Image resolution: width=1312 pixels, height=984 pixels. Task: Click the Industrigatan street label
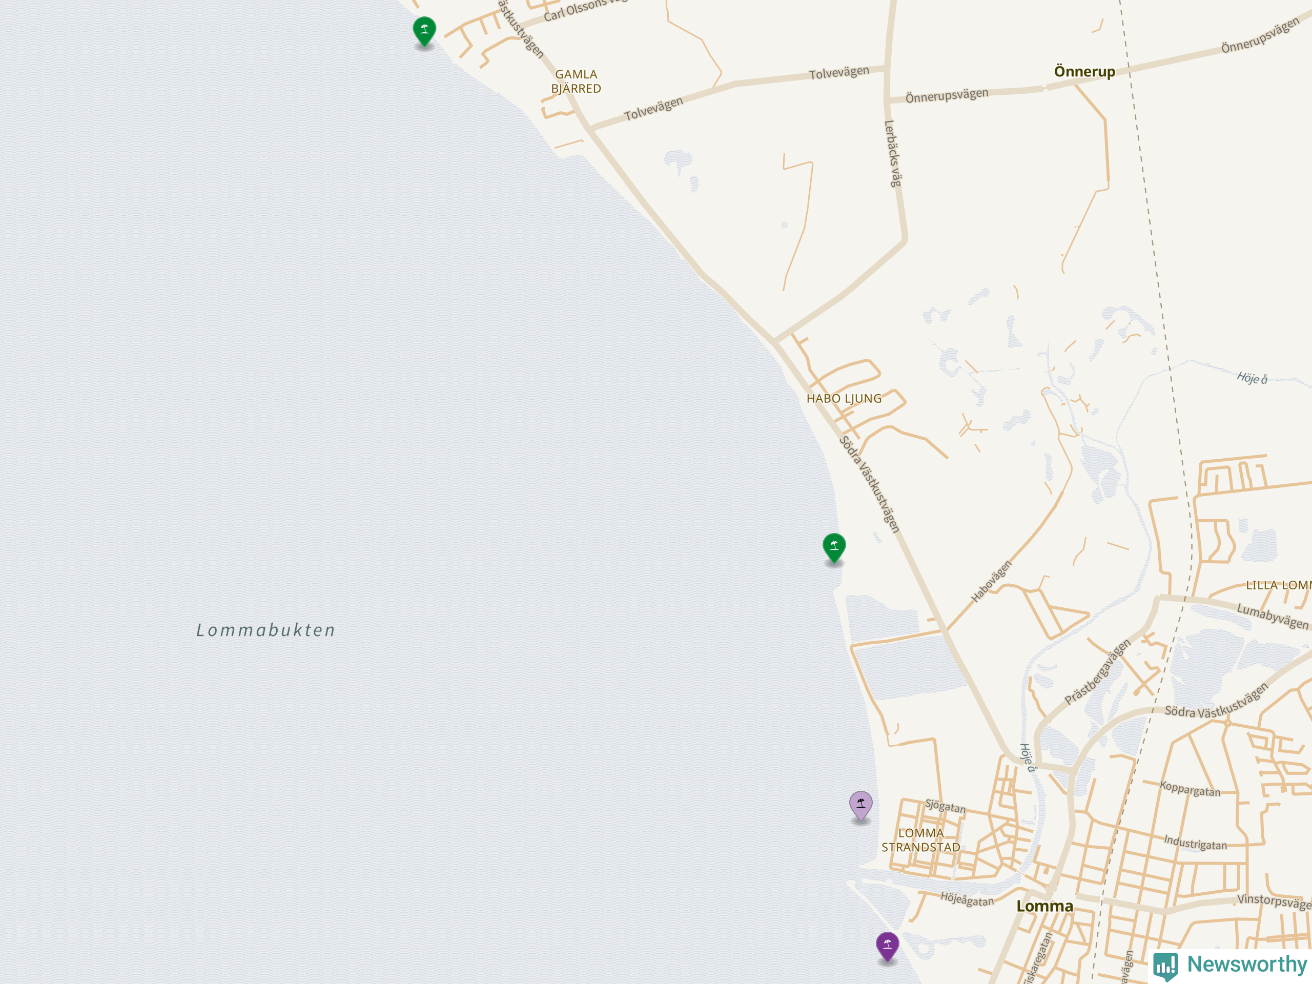click(1195, 842)
